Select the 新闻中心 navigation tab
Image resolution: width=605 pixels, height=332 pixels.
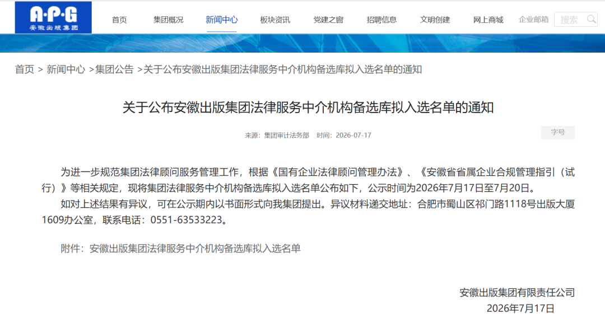pyautogui.click(x=221, y=20)
